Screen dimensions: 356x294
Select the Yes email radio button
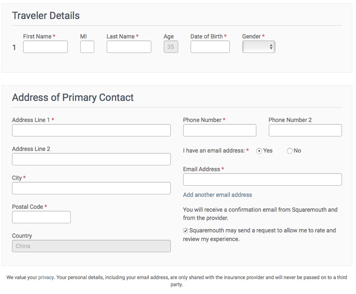(x=259, y=151)
